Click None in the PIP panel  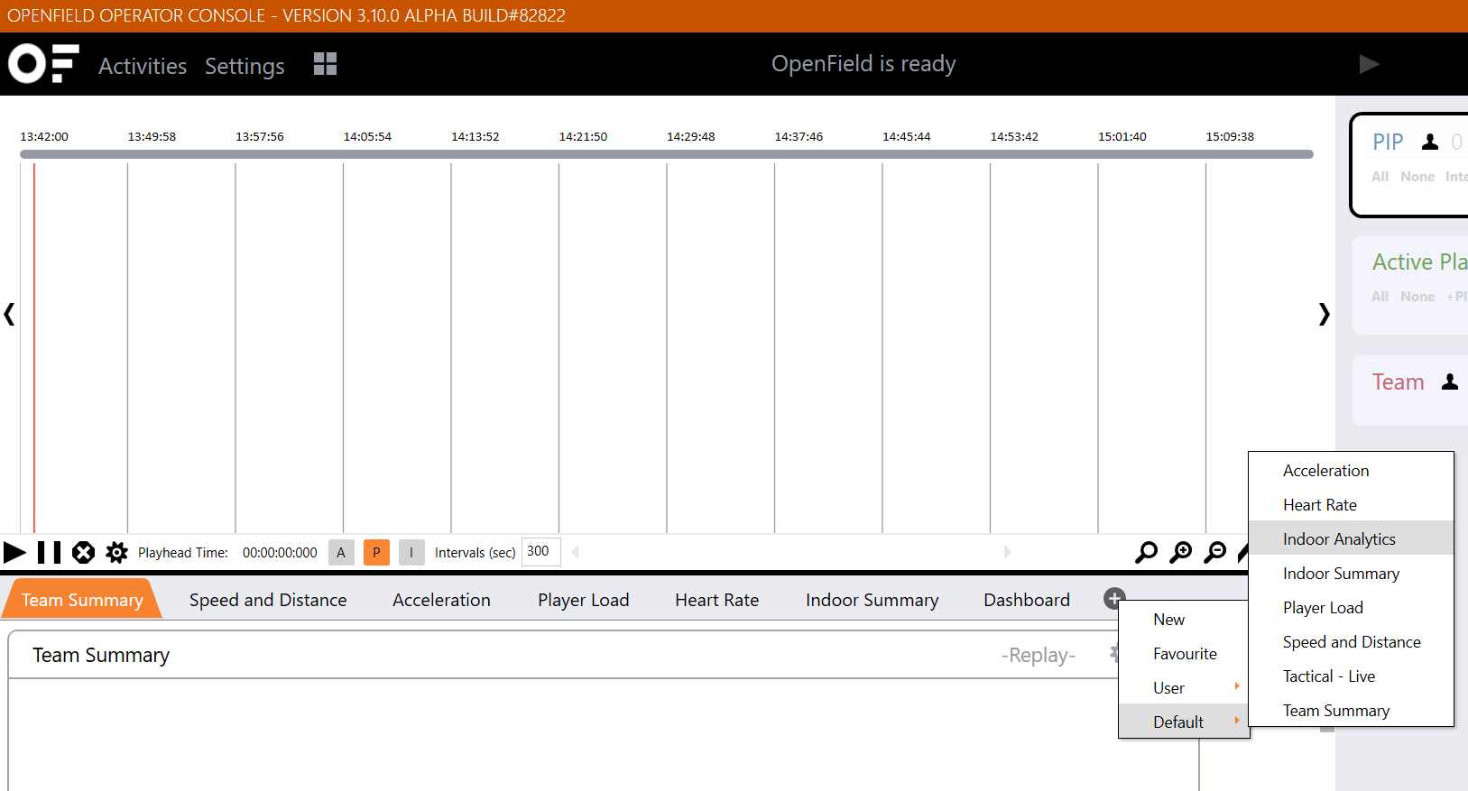click(1417, 177)
